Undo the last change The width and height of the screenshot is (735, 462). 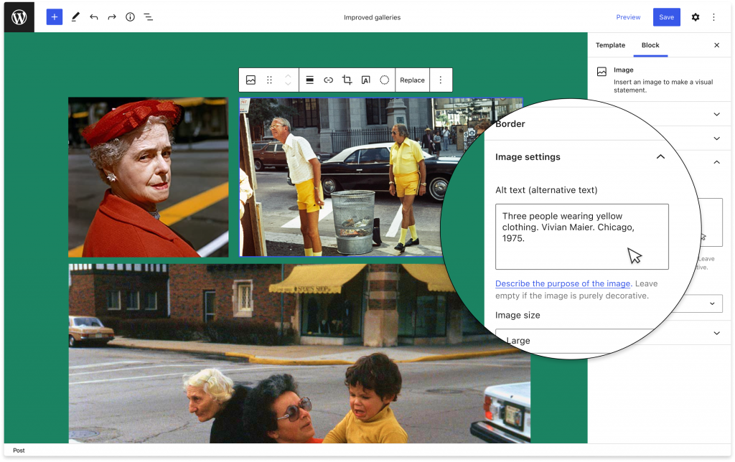[94, 17]
